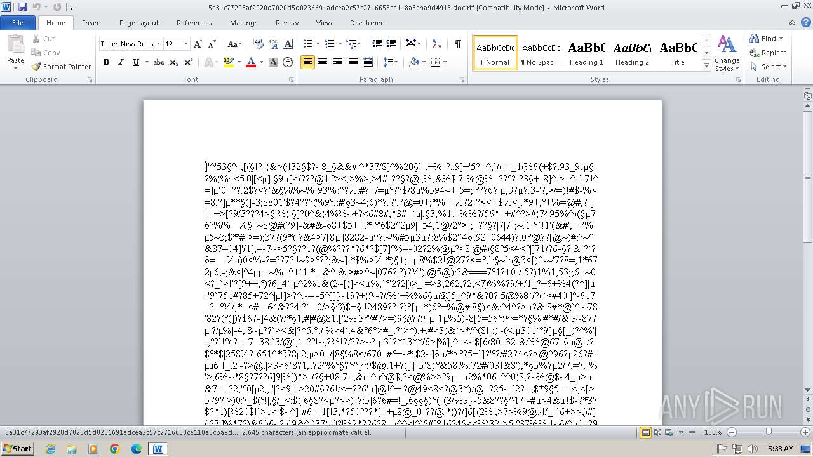Switch to Mailings tab

coord(244,23)
